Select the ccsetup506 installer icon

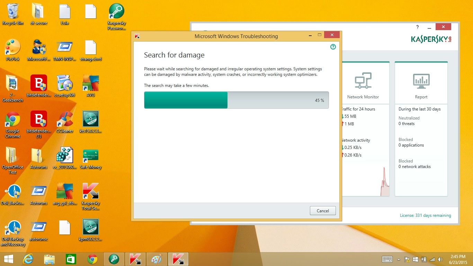click(65, 86)
